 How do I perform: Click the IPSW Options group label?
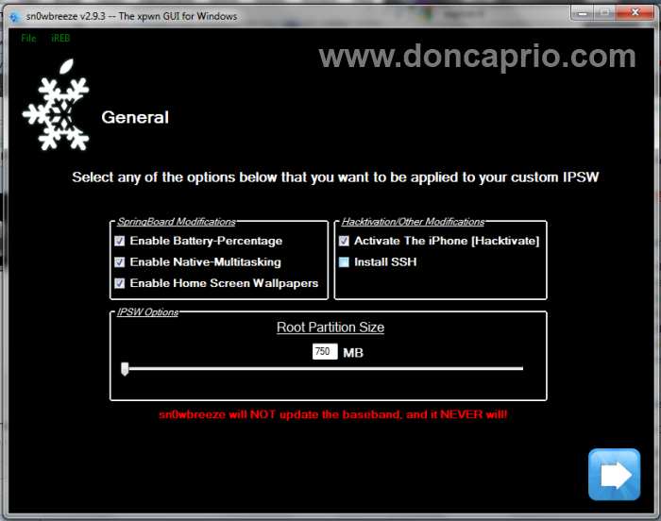tap(147, 311)
